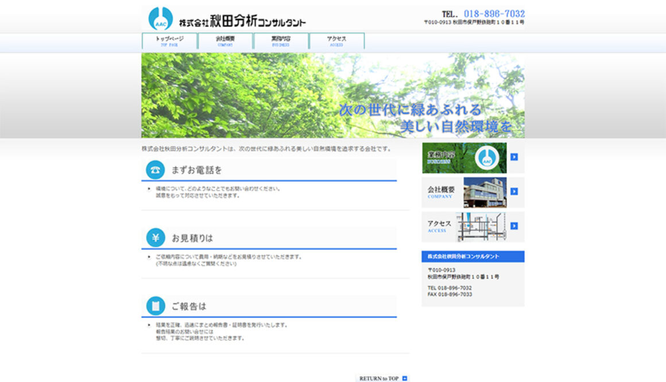Click the phone number 018-896-7032 in header
Screen dimensions: 666x382
494,14
